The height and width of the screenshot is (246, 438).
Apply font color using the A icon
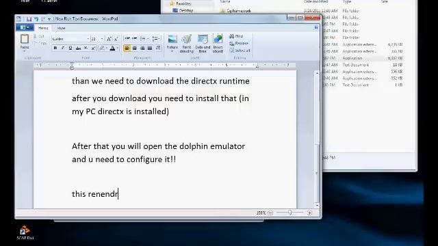click(112, 49)
